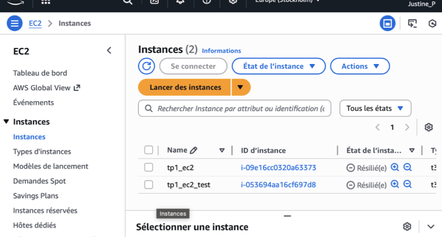Open Hôtes dédiés
The image size is (442, 237).
35,225
